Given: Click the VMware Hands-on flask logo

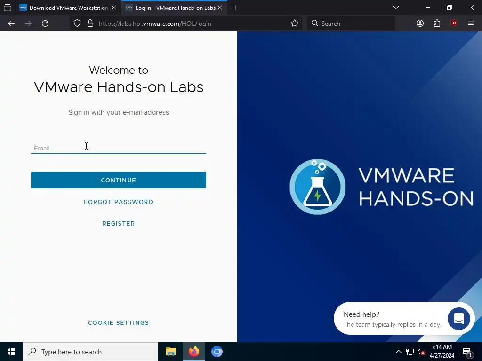Looking at the screenshot, I should 318,187.
